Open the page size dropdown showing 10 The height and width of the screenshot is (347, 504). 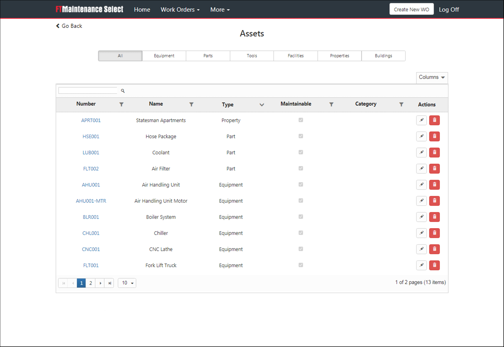pyautogui.click(x=127, y=283)
